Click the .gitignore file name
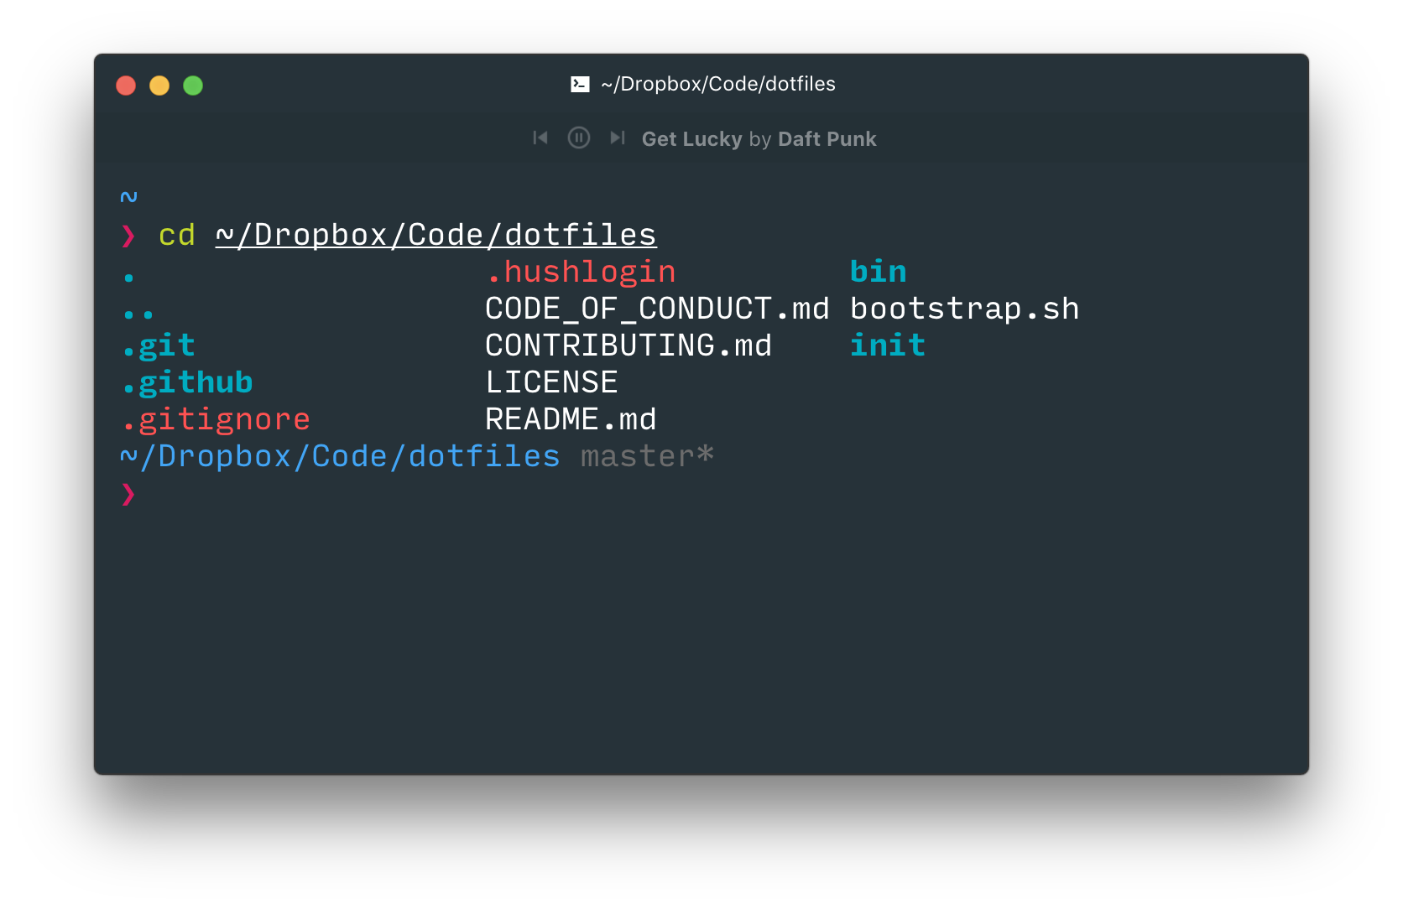 click(216, 419)
